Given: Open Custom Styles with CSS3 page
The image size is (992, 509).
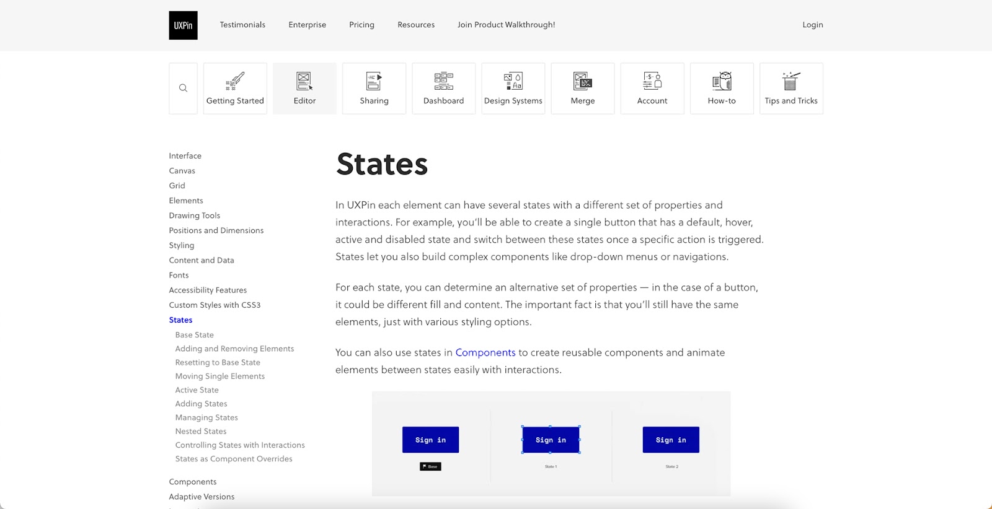Looking at the screenshot, I should [215, 305].
